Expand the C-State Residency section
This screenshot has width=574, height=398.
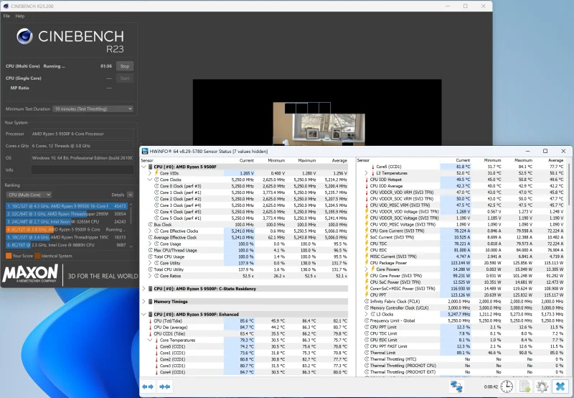click(x=144, y=288)
